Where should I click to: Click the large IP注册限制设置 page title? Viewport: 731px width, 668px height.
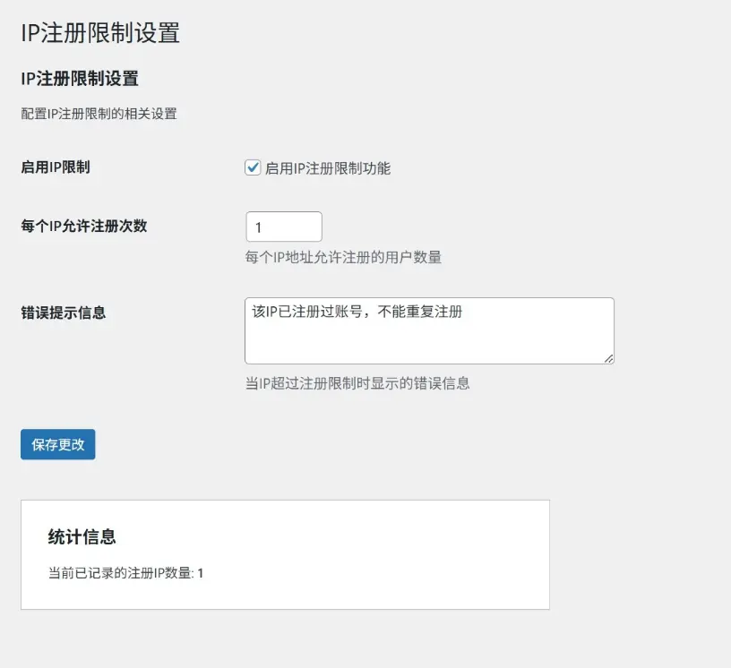[x=100, y=33]
